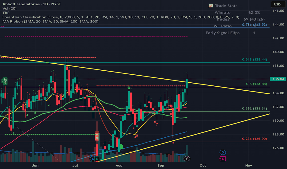287x169 pixels.
Task: Click the 0.236 (126.90) Fibonacci label
Action: [254, 139]
